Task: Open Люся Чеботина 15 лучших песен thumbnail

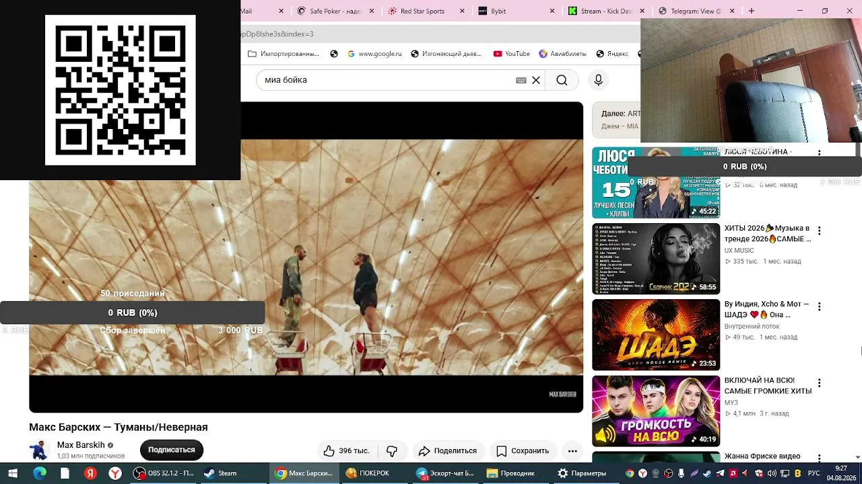Action: point(656,183)
